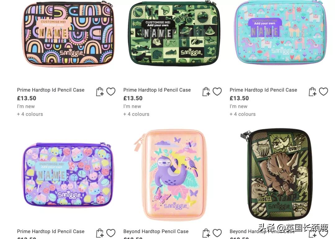335x239 pixels.
Task: Show '+ 4 colours' for green camo case
Action: click(x=136, y=114)
